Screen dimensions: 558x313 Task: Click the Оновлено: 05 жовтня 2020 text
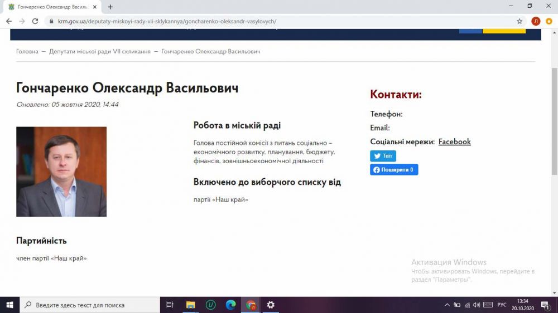pos(68,105)
